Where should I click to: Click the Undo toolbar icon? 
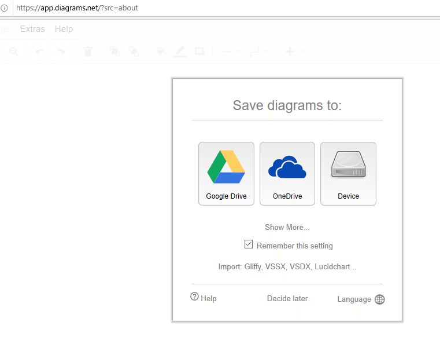pyautogui.click(x=40, y=52)
